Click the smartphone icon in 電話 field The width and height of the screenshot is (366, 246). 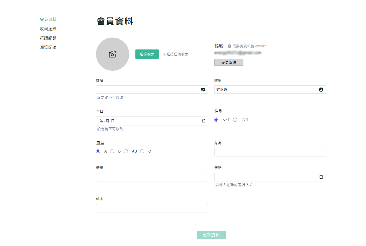[x=321, y=177]
